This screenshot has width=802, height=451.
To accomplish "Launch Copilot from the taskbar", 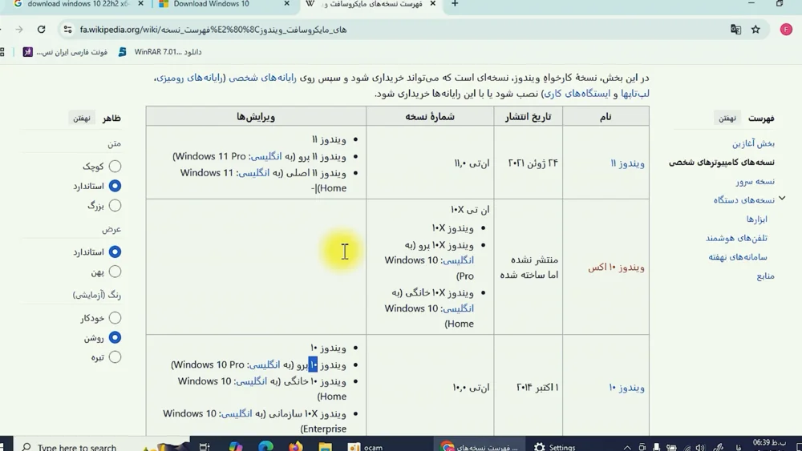I will click(x=235, y=446).
